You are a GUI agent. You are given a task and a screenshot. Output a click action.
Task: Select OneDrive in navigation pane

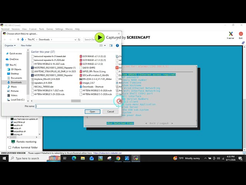coord(12,59)
